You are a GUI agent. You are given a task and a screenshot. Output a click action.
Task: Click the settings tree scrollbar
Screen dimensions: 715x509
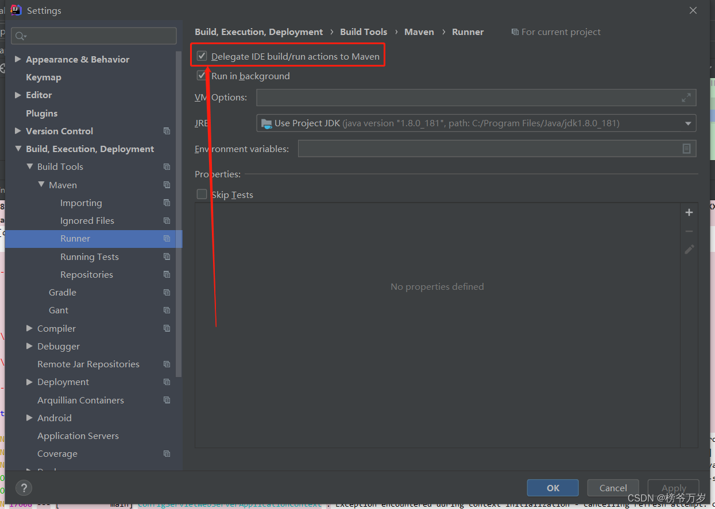click(x=179, y=213)
